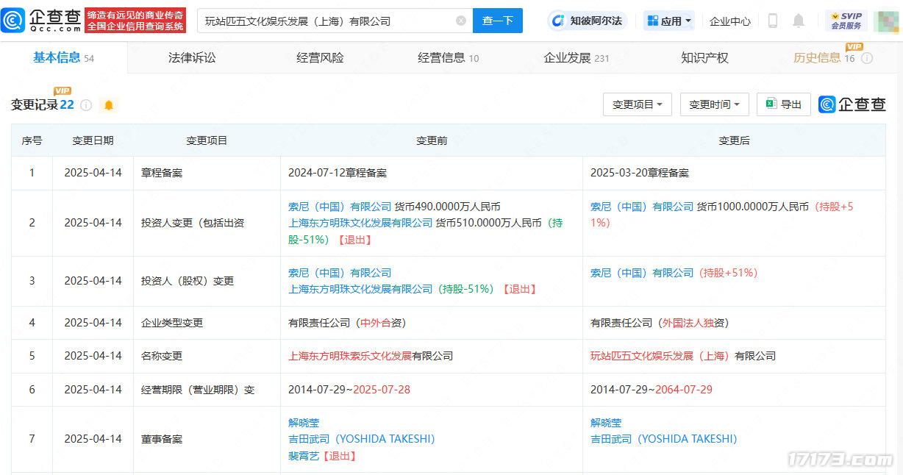Click the 企查查 watermark button near 导出
This screenshot has height=475, width=903.
[x=852, y=104]
